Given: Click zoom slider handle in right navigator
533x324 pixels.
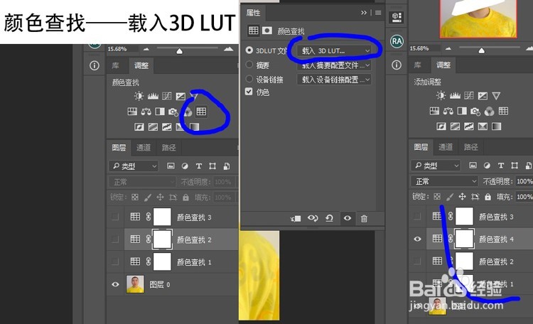Looking at the screenshot, I should 481,50.
